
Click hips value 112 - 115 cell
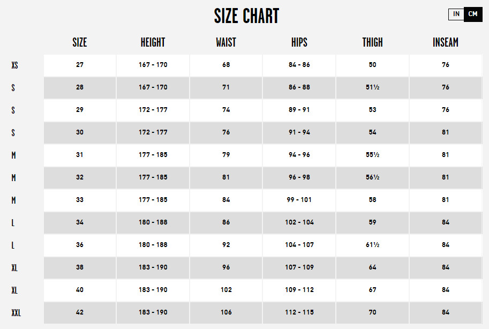click(299, 313)
